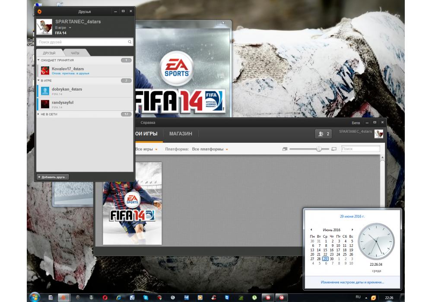Click the SPARTANEC_4stars avatar in the friends window
This screenshot has height=302, width=432.
(44, 26)
